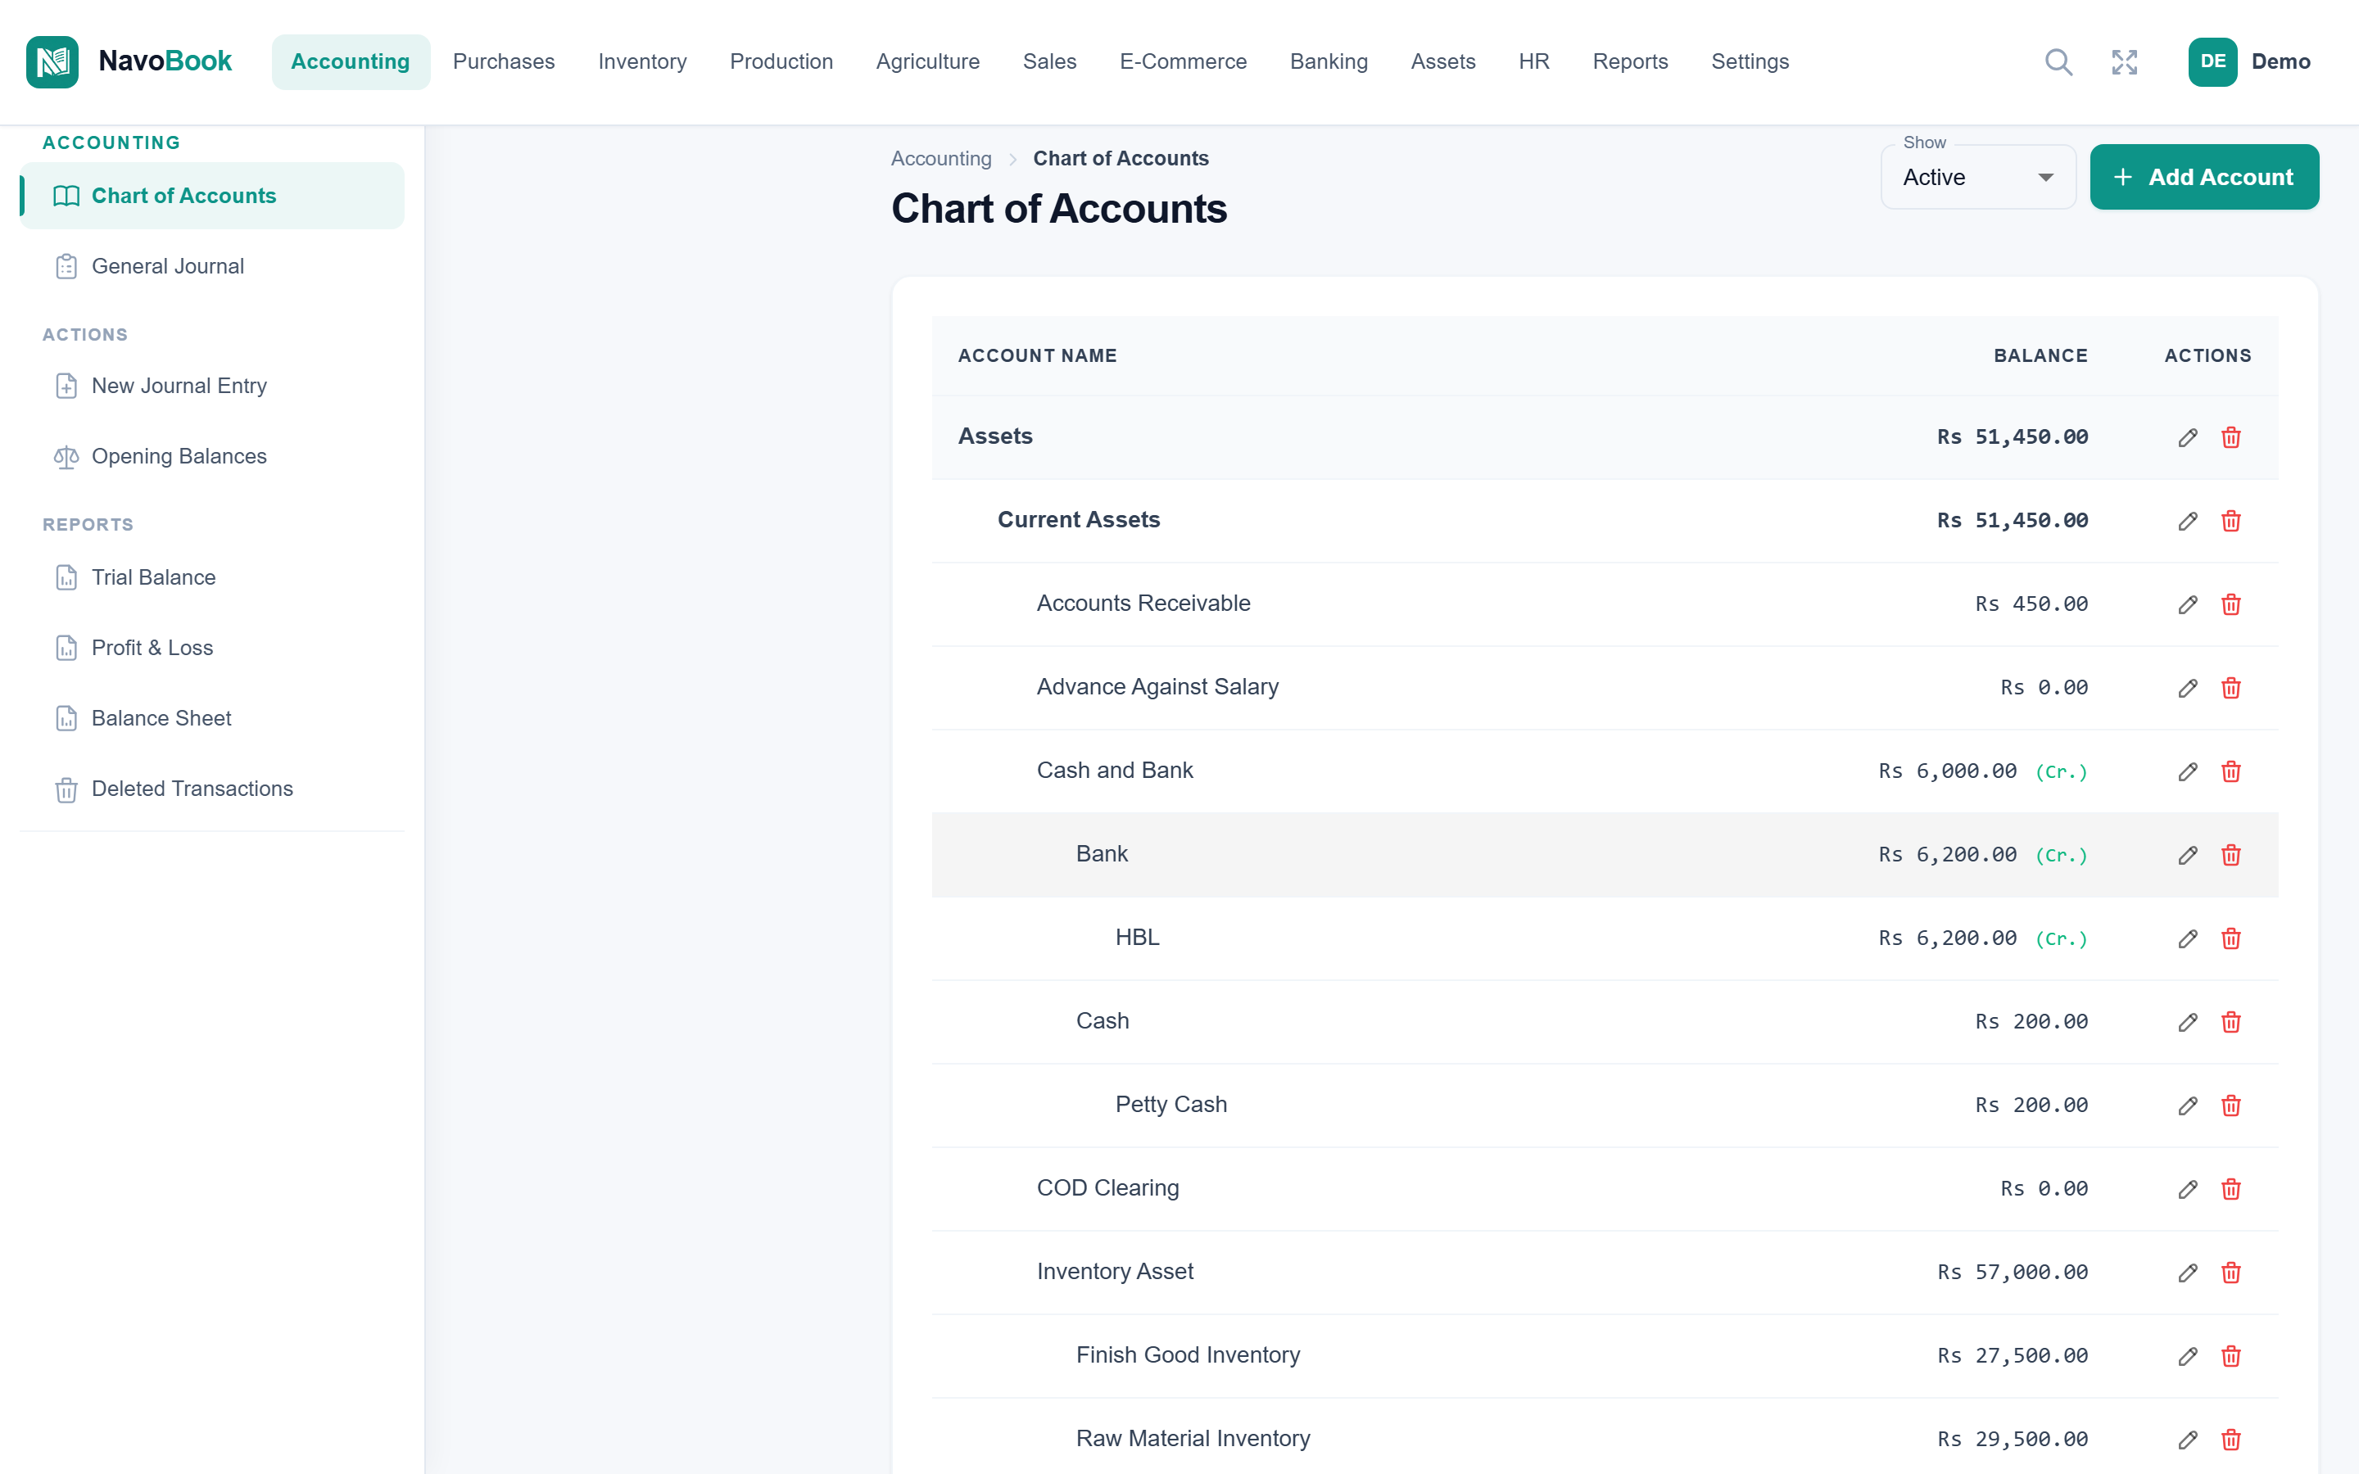
Task: Open the Banking menu
Action: click(1328, 61)
